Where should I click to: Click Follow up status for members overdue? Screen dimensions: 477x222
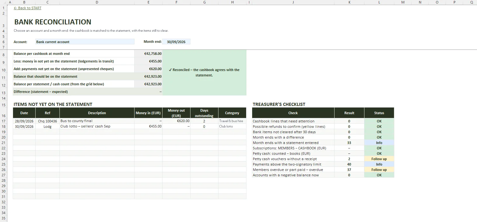(379, 170)
